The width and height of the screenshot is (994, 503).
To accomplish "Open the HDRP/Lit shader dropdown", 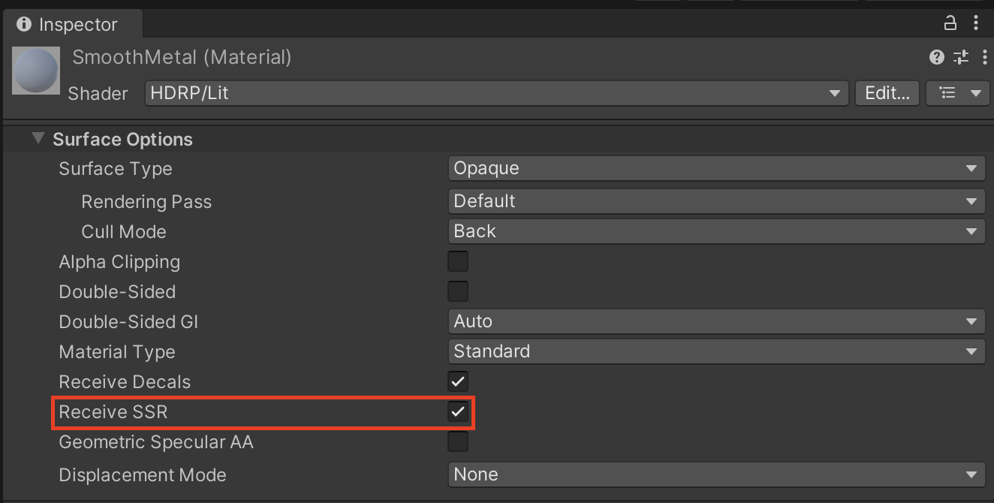I will (x=495, y=93).
